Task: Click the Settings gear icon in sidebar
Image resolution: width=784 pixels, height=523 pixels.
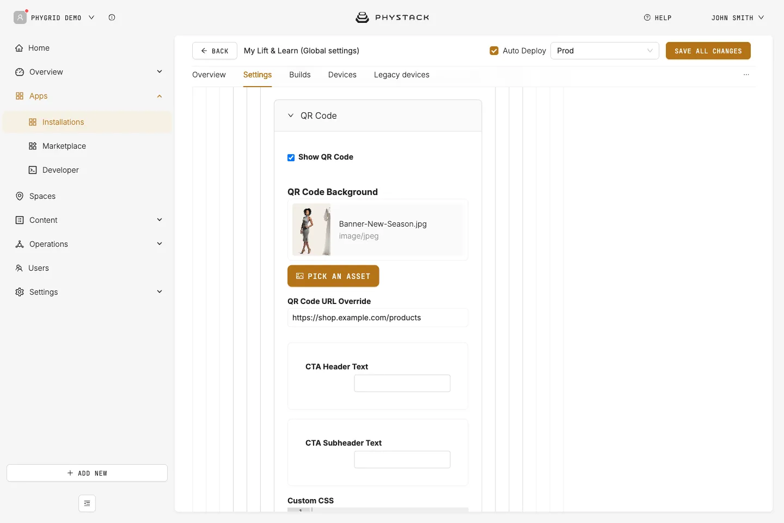Action: click(20, 292)
